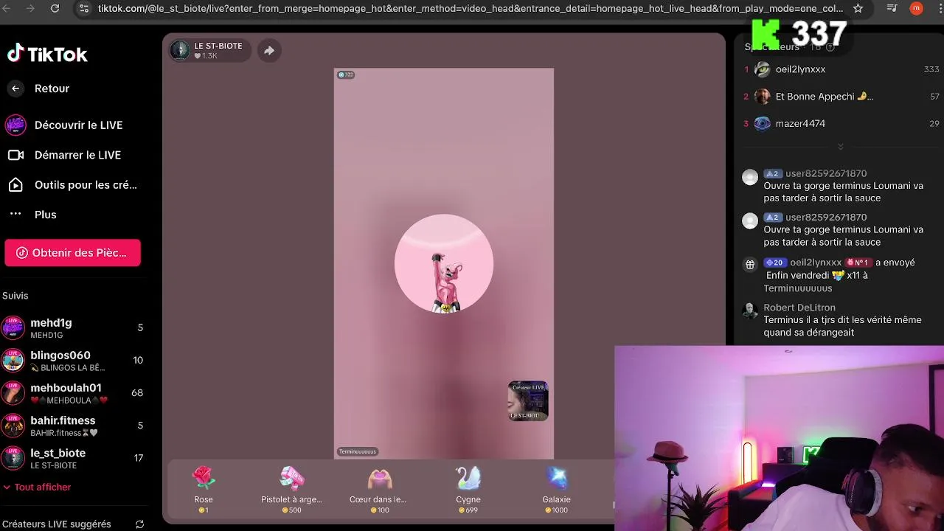The image size is (944, 531).
Task: Open mehboulah01 followed live channel
Action: click(x=72, y=392)
